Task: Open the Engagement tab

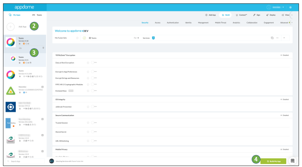Action: click(x=269, y=23)
